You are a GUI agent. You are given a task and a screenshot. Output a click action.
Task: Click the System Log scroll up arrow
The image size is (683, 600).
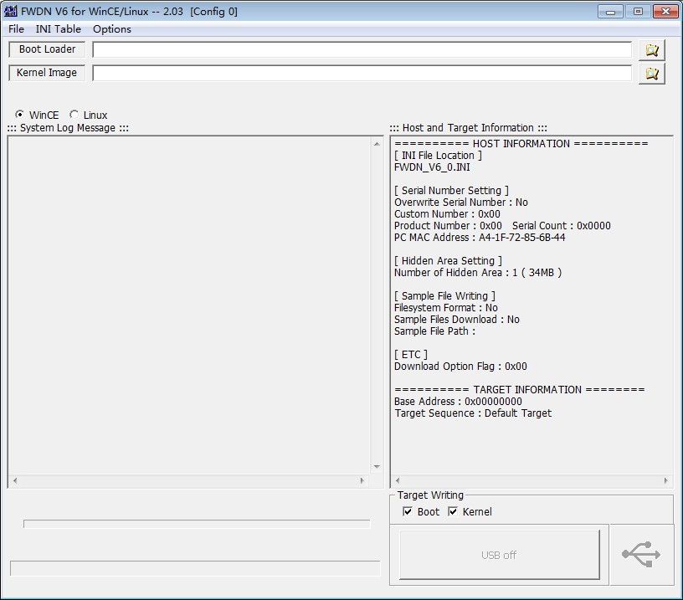[377, 144]
